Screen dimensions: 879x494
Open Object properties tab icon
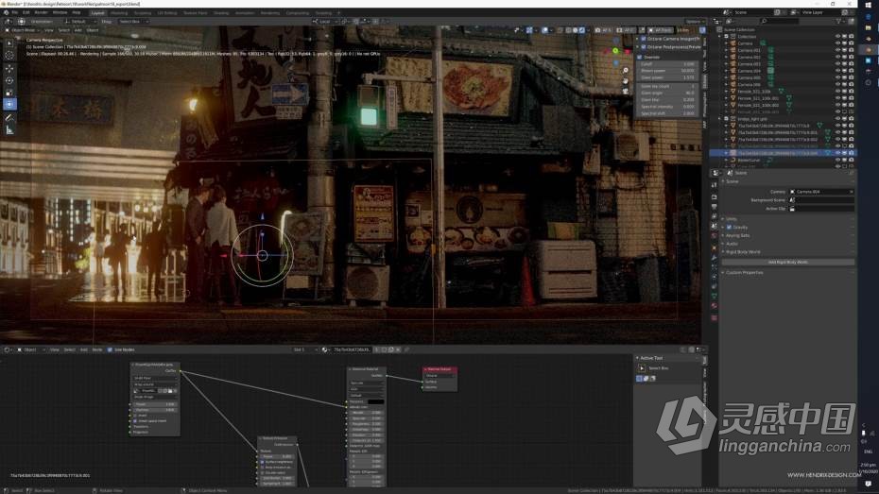click(x=715, y=247)
